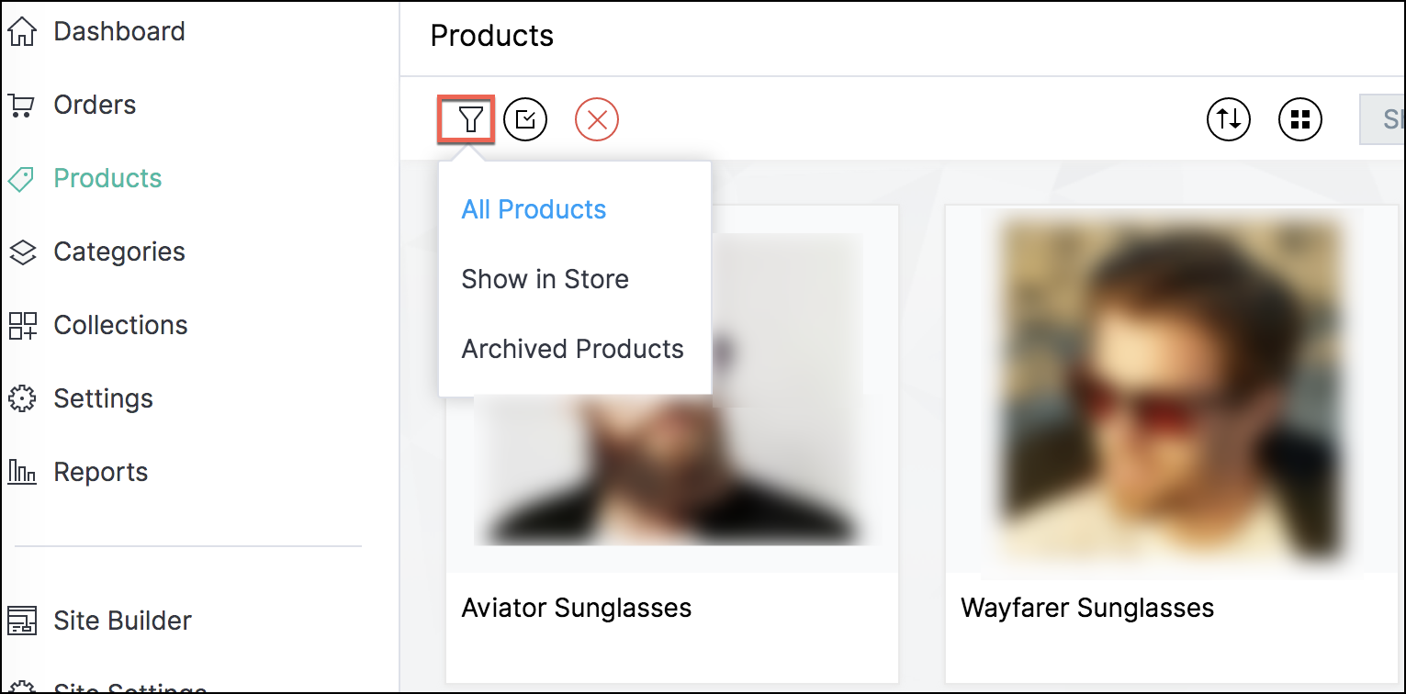Click the Collections grid-plus icon
Screen dimensions: 1406x694
pyautogui.click(x=22, y=326)
